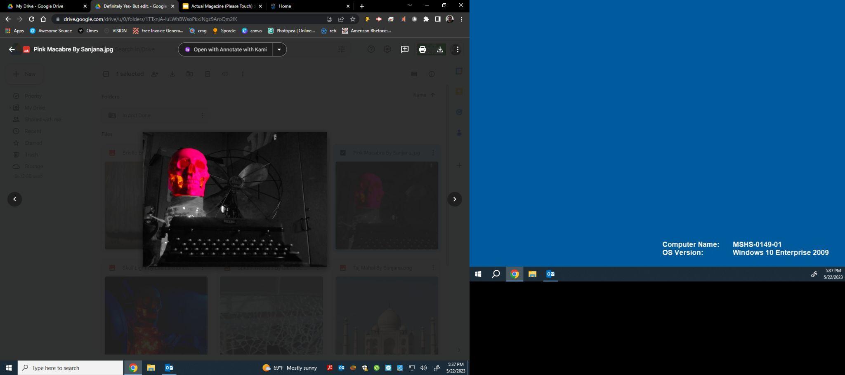Open the pink arrow extension
Screen dimensions: 845x375
point(379,19)
